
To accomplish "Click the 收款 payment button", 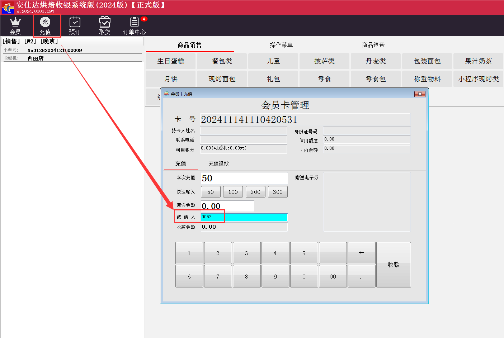I will click(394, 265).
